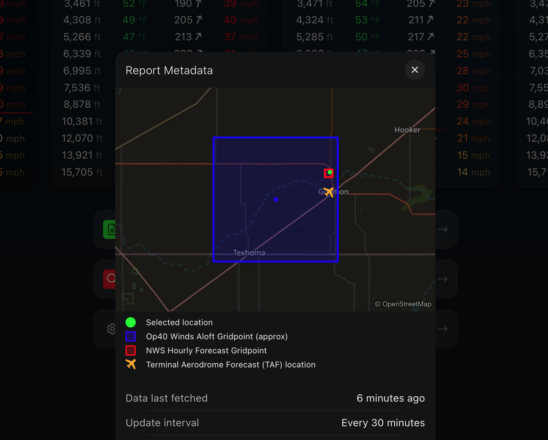The height and width of the screenshot is (440, 548).
Task: Click the TAF legend airplane symbol
Action: pyautogui.click(x=131, y=364)
